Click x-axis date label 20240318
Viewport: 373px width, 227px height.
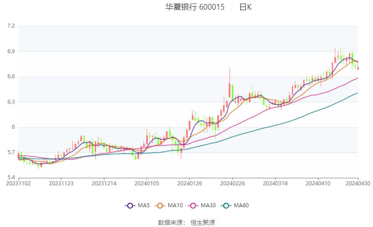pyautogui.click(x=275, y=184)
